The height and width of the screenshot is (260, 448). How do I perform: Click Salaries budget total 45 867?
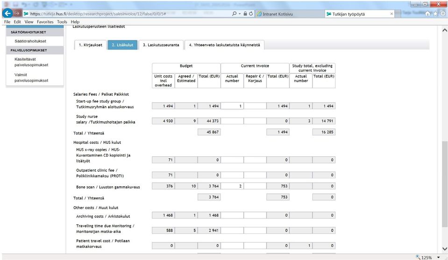[x=209, y=132]
